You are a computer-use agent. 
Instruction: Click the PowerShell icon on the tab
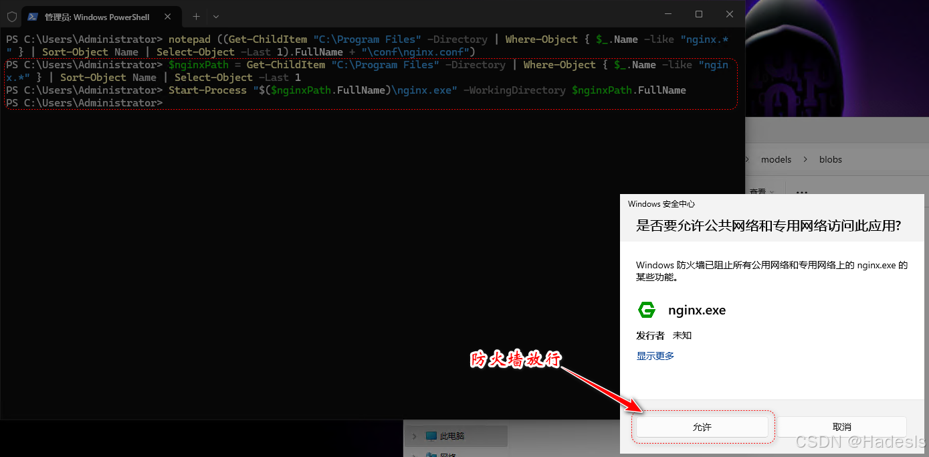[33, 17]
